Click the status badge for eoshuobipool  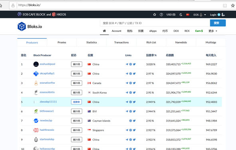click(77, 64)
